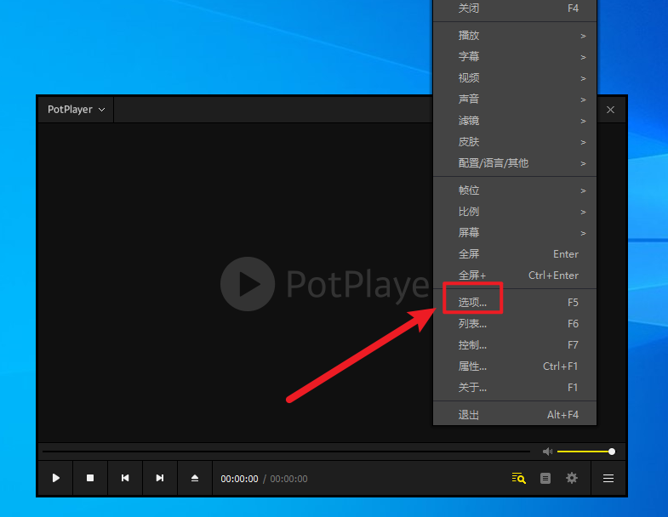Choose 全屏 from the menu
This screenshot has width=668, height=517.
515,254
